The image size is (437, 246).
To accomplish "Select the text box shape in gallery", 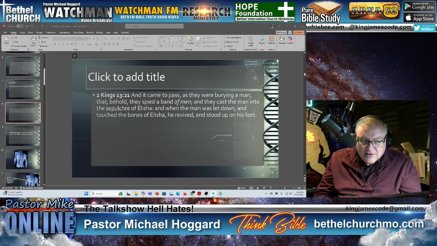I will [x=161, y=38].
